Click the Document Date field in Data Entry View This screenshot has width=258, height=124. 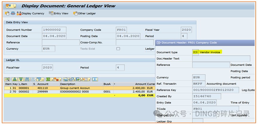(x=54, y=36)
